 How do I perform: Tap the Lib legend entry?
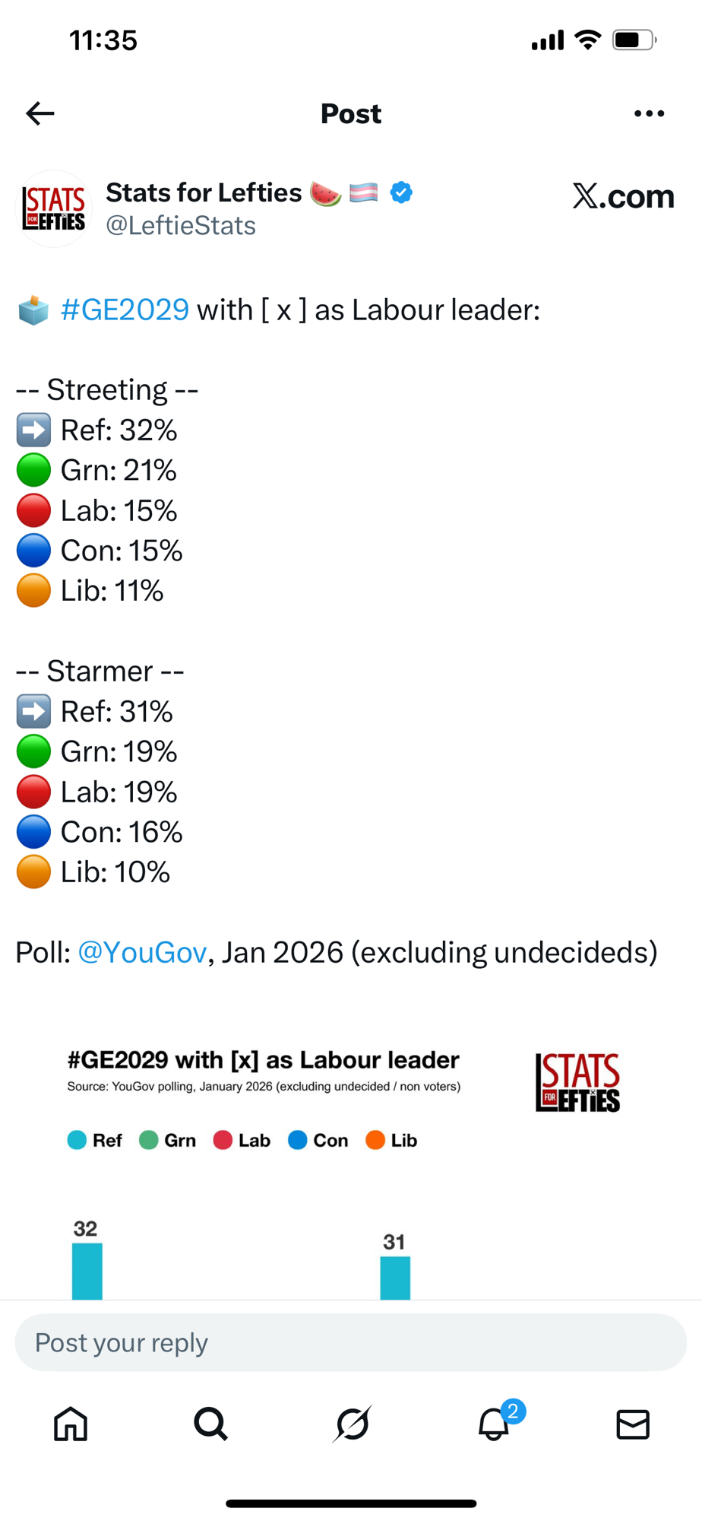click(x=392, y=1141)
